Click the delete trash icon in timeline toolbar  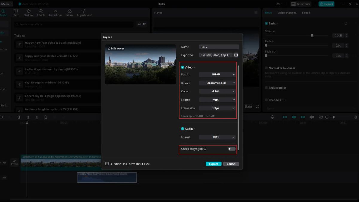46,117
